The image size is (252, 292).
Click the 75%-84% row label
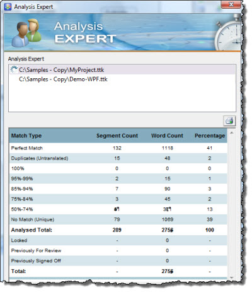pyautogui.click(x=22, y=199)
